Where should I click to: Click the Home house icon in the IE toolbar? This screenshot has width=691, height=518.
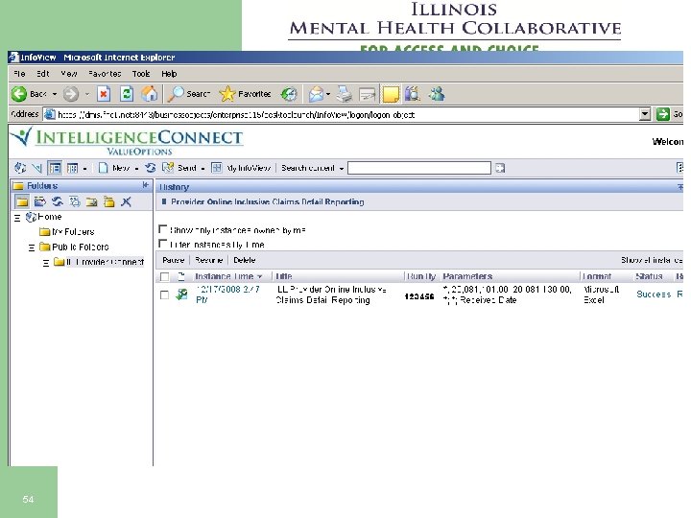tap(150, 94)
